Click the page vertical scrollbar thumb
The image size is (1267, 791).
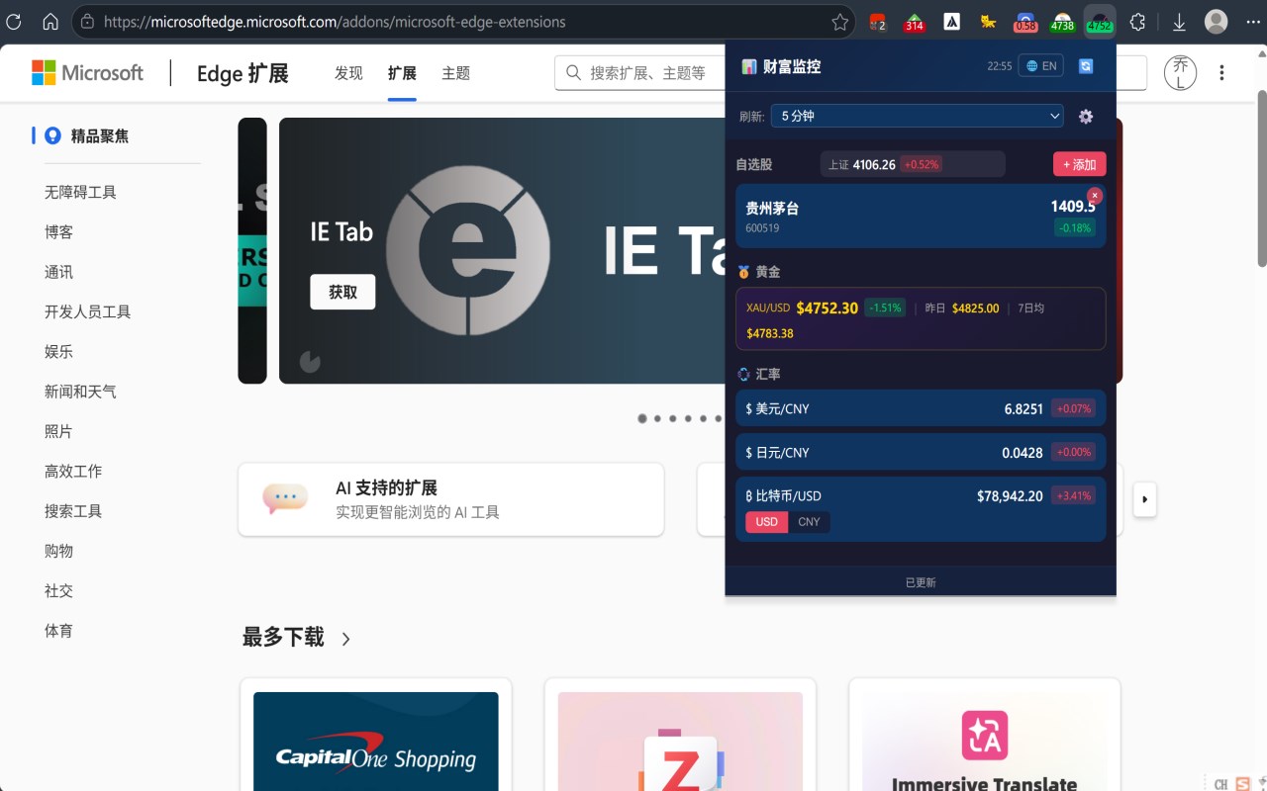(x=1261, y=178)
